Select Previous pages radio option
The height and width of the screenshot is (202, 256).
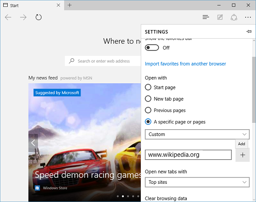148,110
